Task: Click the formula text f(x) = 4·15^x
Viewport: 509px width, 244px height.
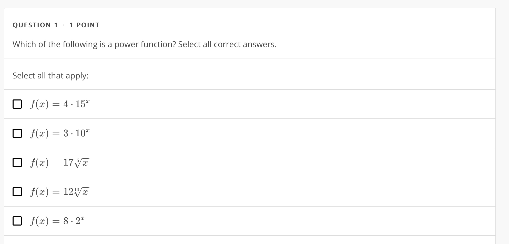Action: click(60, 104)
